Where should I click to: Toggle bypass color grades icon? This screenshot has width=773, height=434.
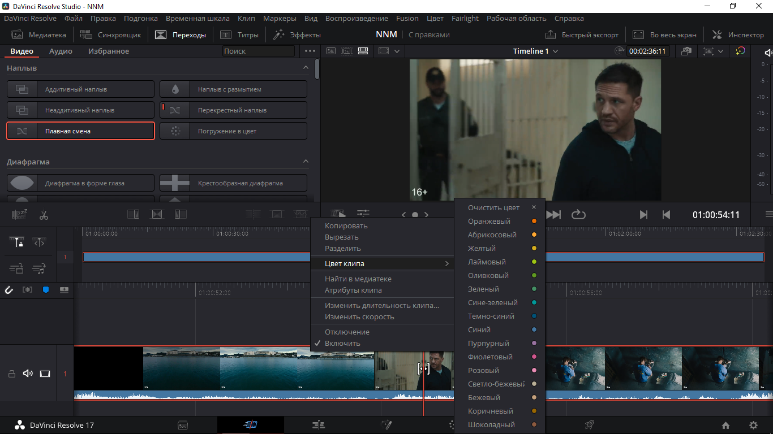click(x=740, y=51)
